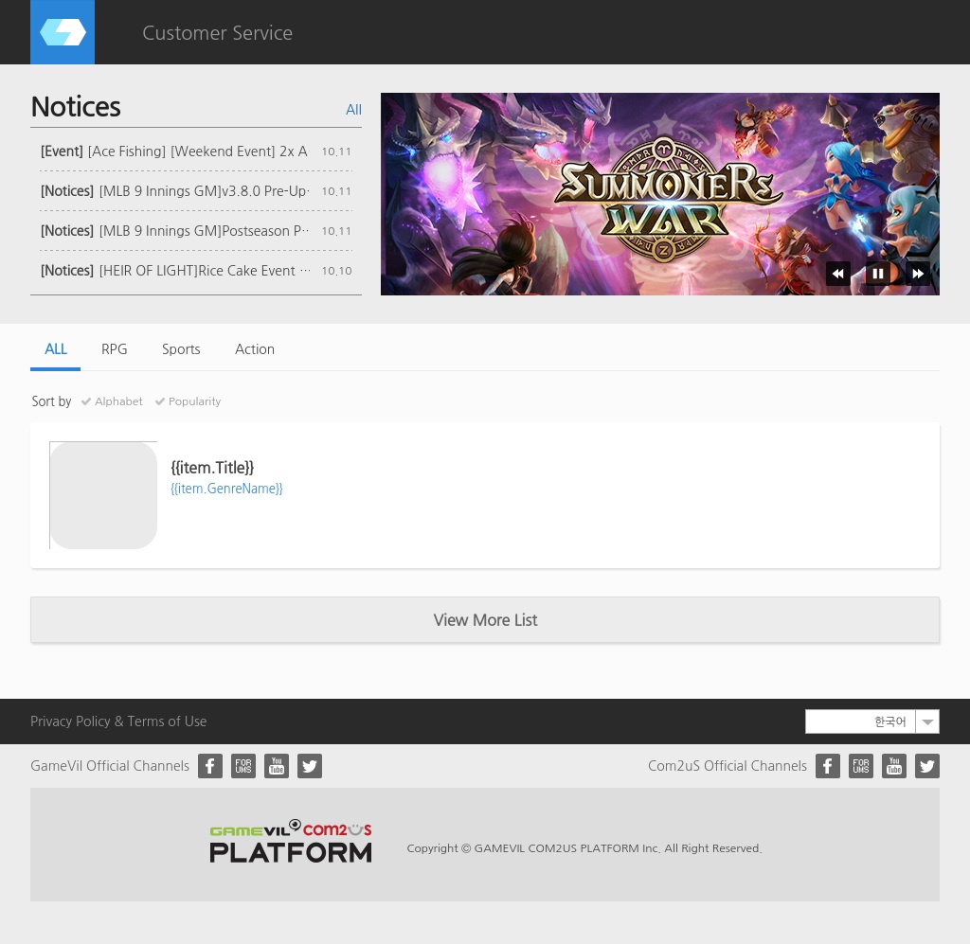Select the ALL games tab

point(56,349)
